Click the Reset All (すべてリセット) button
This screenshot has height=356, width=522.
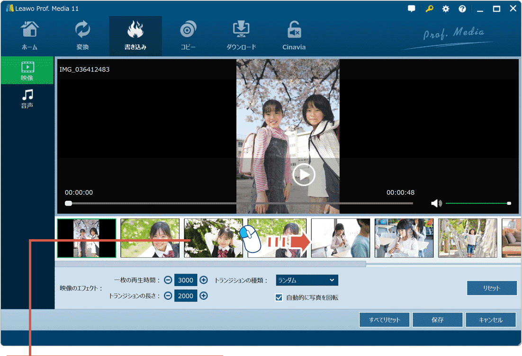click(385, 320)
